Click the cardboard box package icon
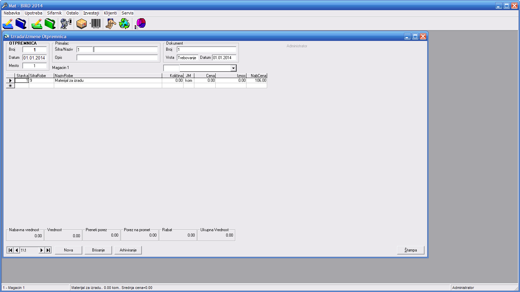Viewport: 520px width, 292px height. click(82, 24)
